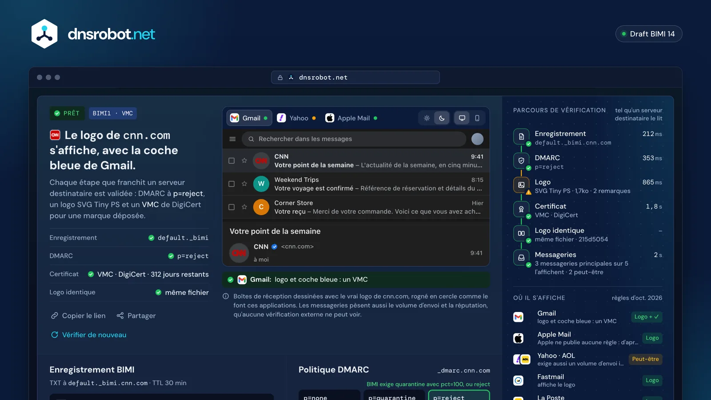This screenshot has width=711, height=400.
Task: Click the orange C avatar of Corner Store
Action: 261,207
